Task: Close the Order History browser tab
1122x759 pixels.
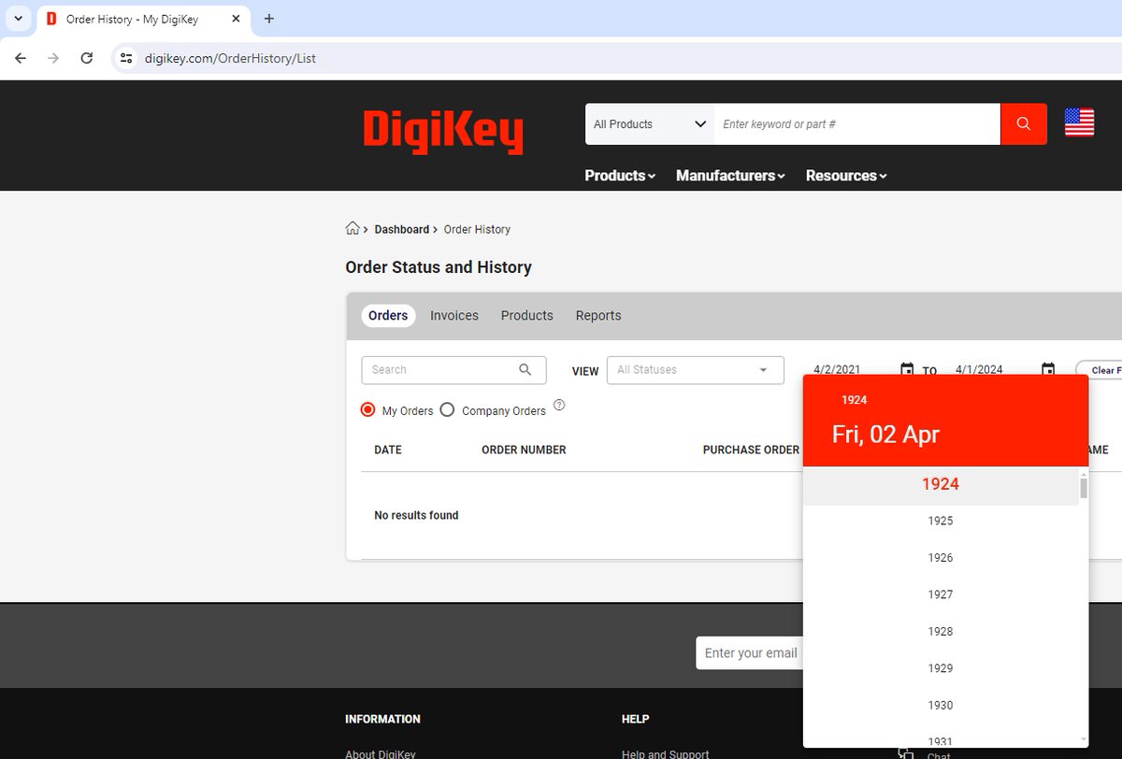Action: click(236, 19)
